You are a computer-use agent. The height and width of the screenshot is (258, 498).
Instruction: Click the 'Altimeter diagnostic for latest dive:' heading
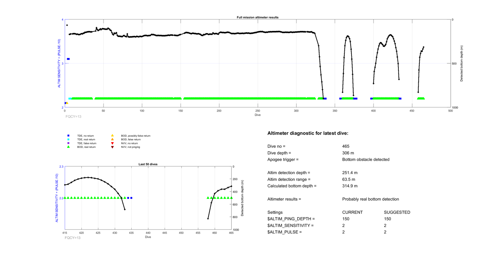pos(308,133)
